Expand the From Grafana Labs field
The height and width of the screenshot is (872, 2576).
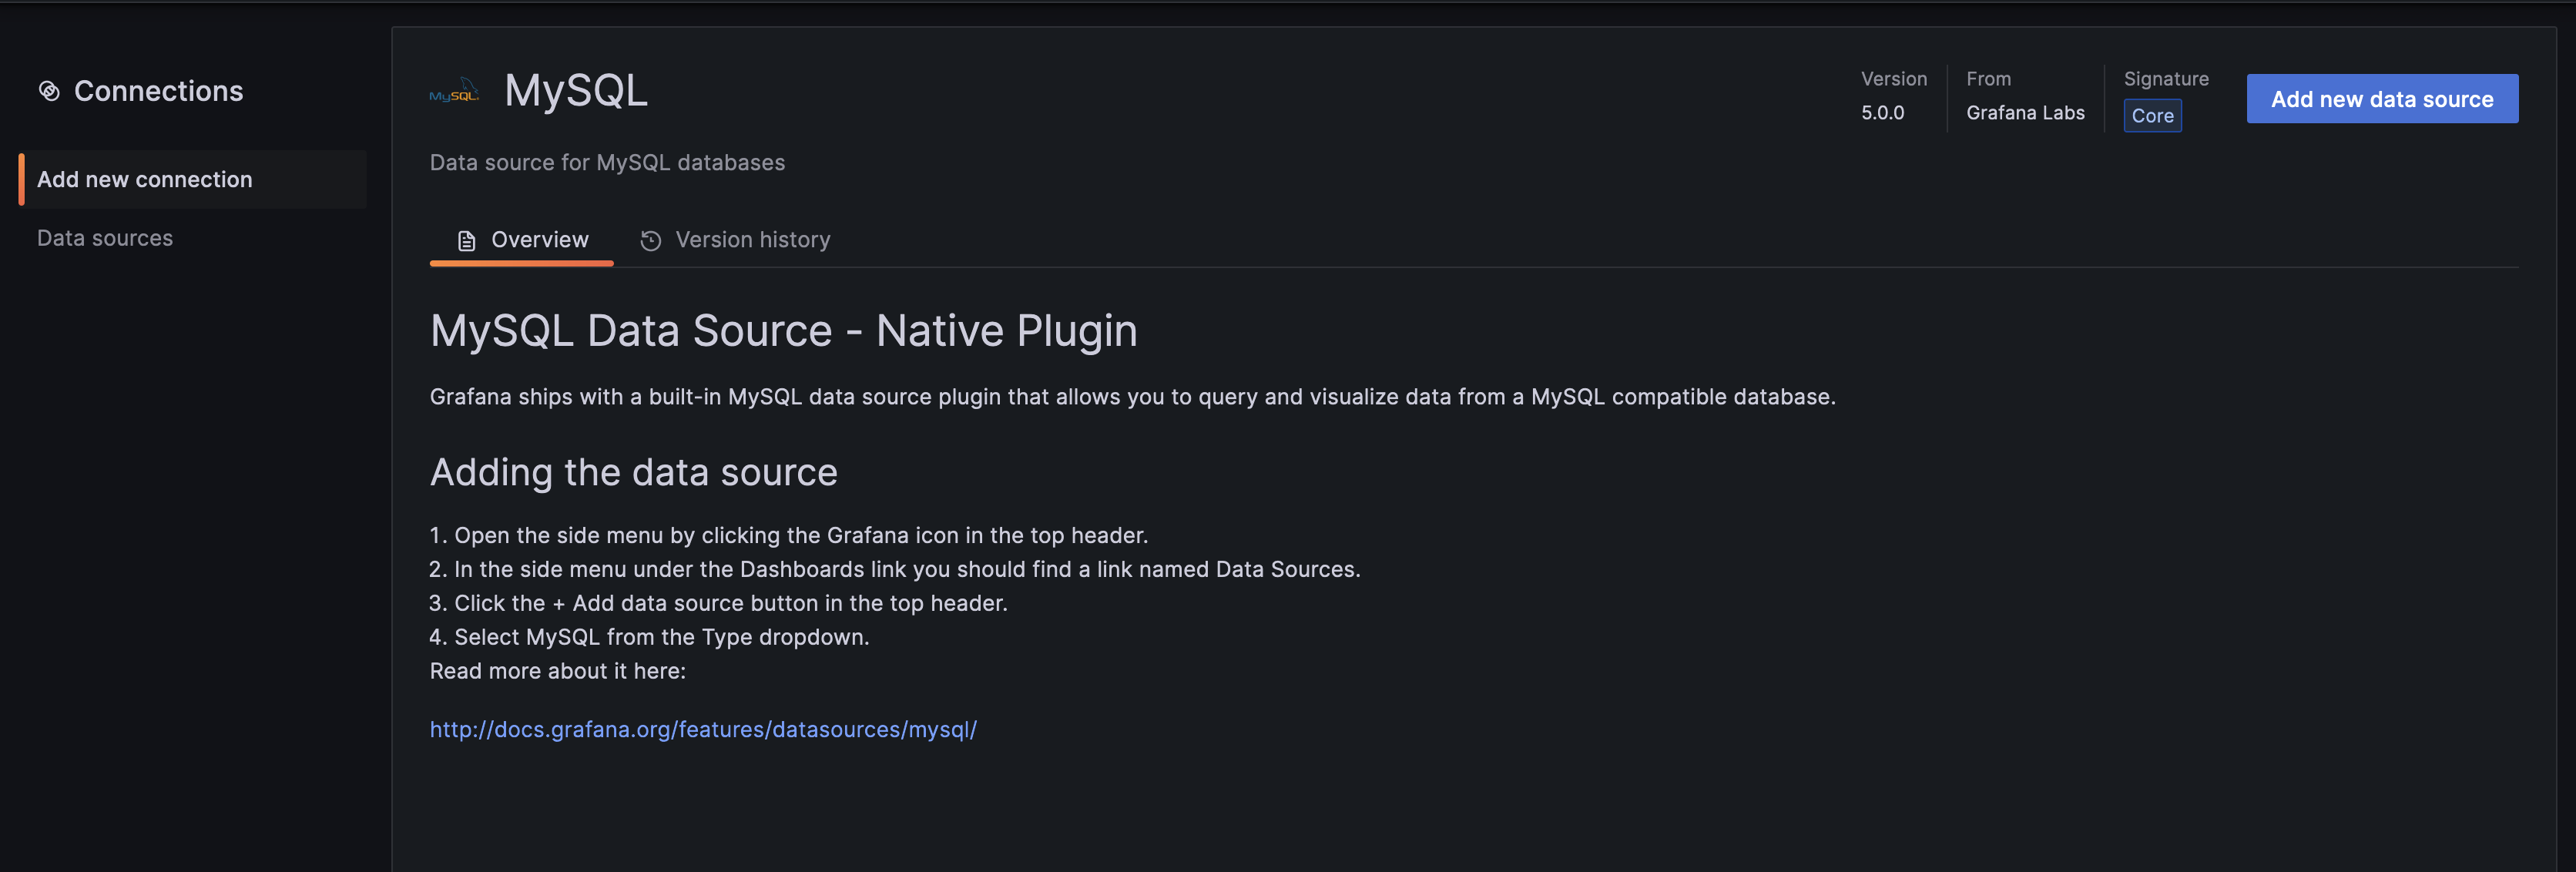(x=2026, y=112)
